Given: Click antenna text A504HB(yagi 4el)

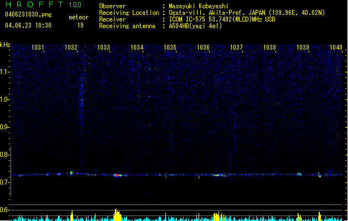Looking at the screenshot, I should (195, 26).
